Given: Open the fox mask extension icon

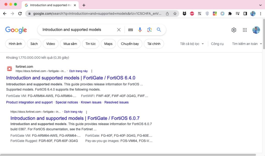Looking at the screenshot, I should (184, 13).
